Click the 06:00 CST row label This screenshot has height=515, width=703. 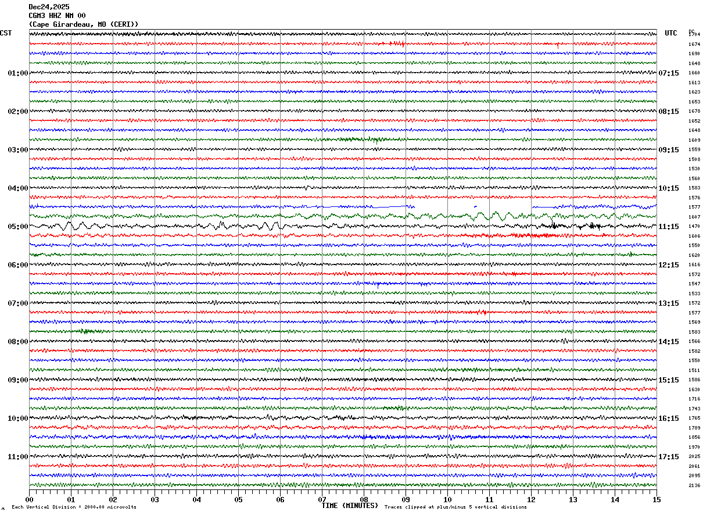18,265
